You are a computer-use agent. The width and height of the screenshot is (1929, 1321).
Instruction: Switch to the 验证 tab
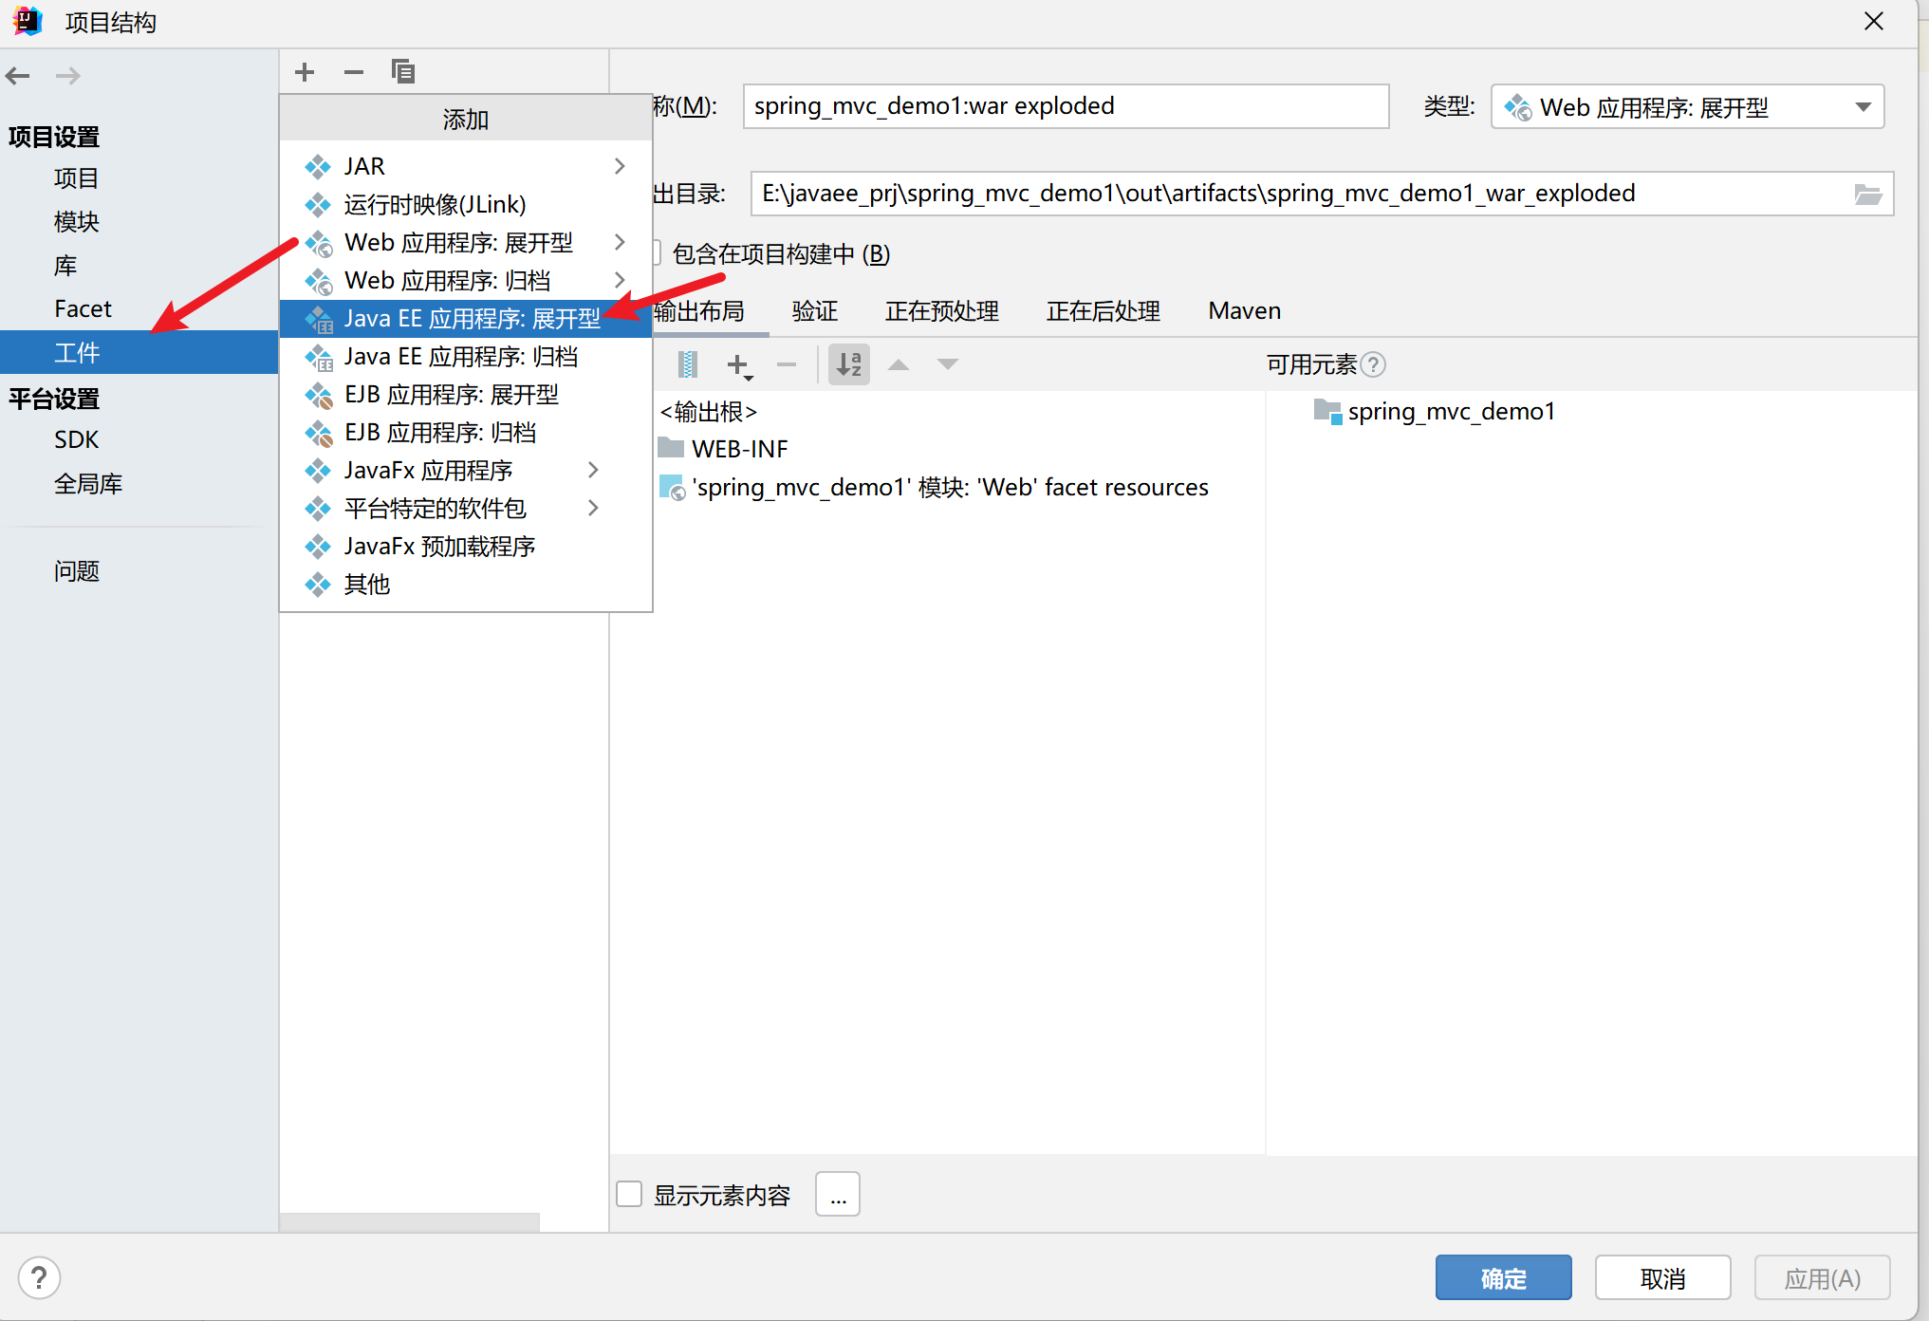pos(814,311)
